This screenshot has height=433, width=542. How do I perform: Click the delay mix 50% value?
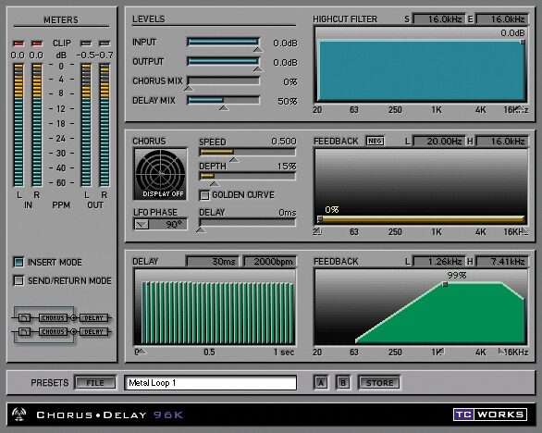(x=288, y=101)
